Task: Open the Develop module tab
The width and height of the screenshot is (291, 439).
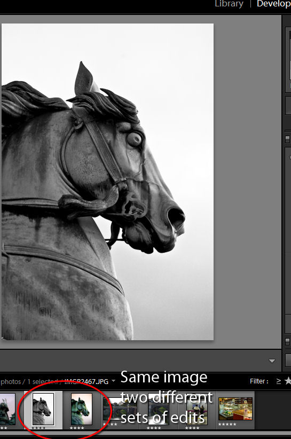Action: coord(274,4)
